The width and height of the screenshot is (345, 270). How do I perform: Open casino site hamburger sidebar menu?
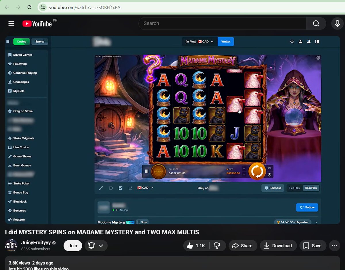(x=8, y=42)
